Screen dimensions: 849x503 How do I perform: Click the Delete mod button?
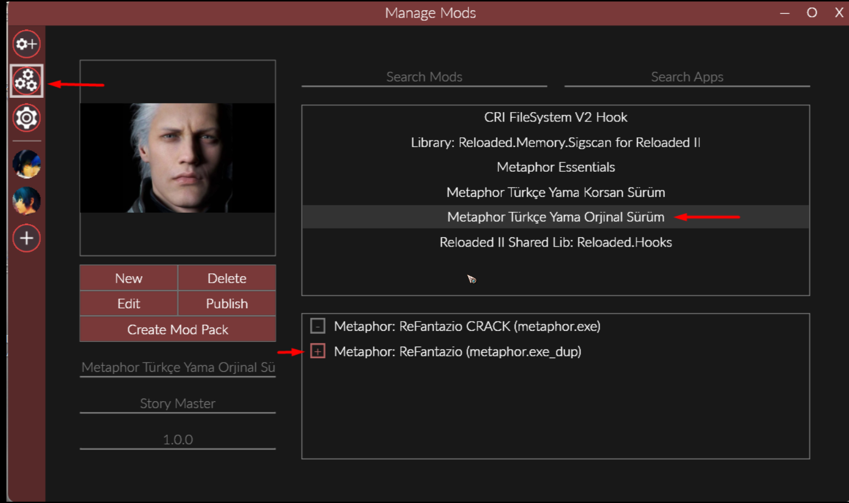[227, 278]
